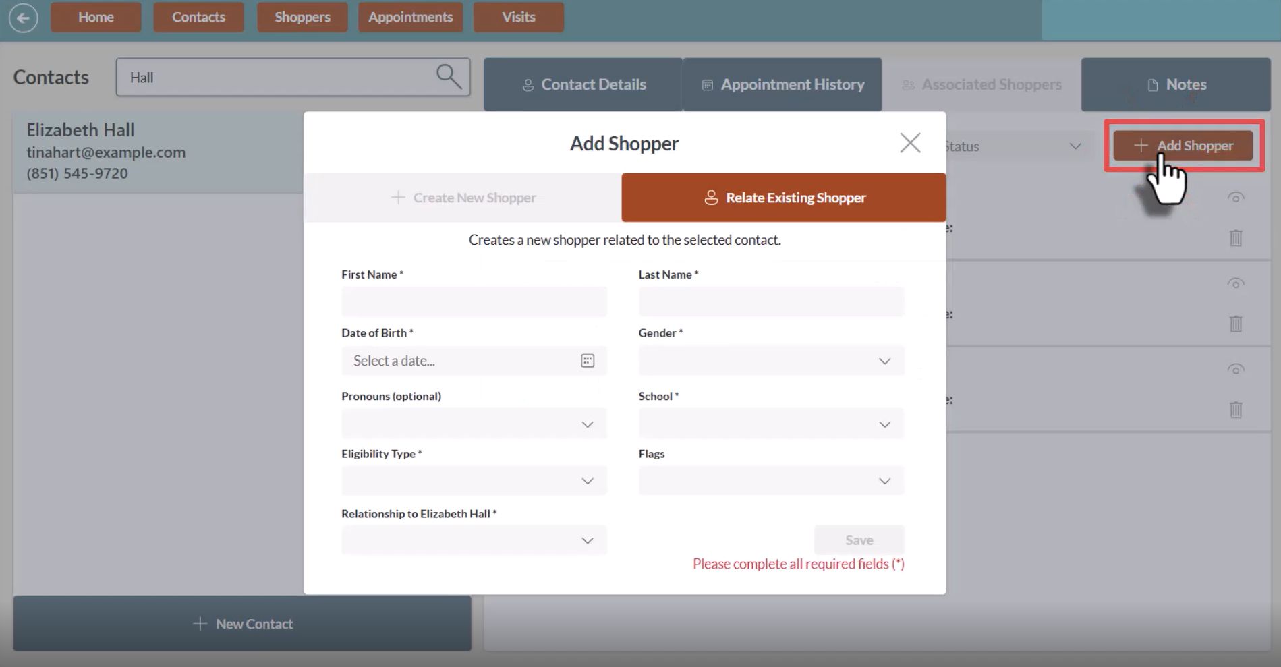Expand the Eligibility Type dropdown
Viewport: 1281px width, 667px height.
point(474,481)
